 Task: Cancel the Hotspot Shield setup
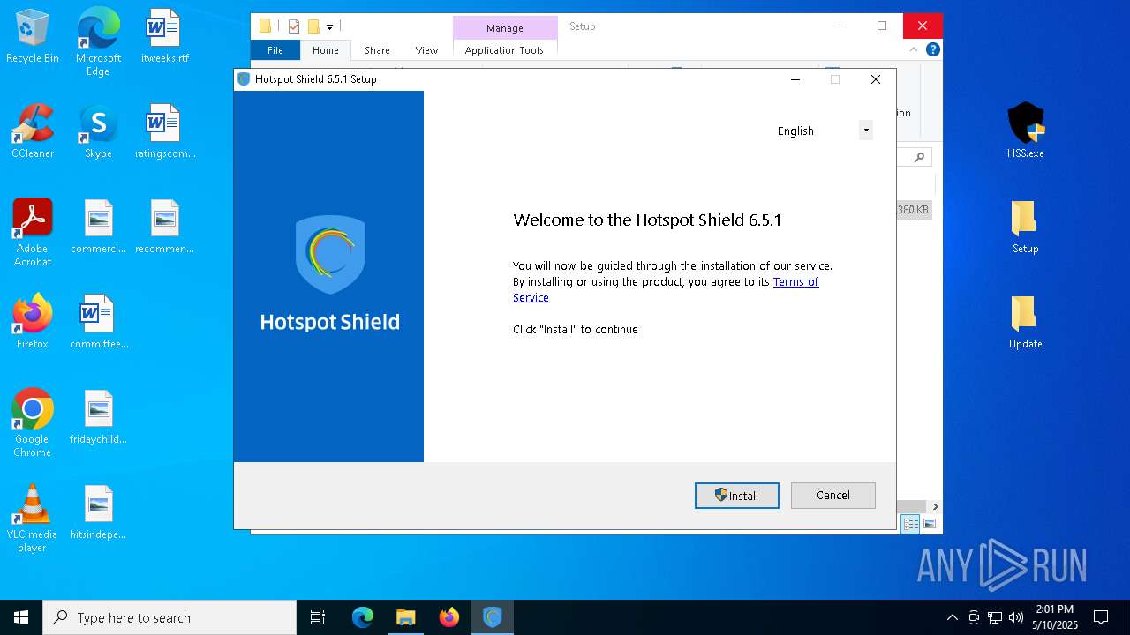tap(832, 496)
